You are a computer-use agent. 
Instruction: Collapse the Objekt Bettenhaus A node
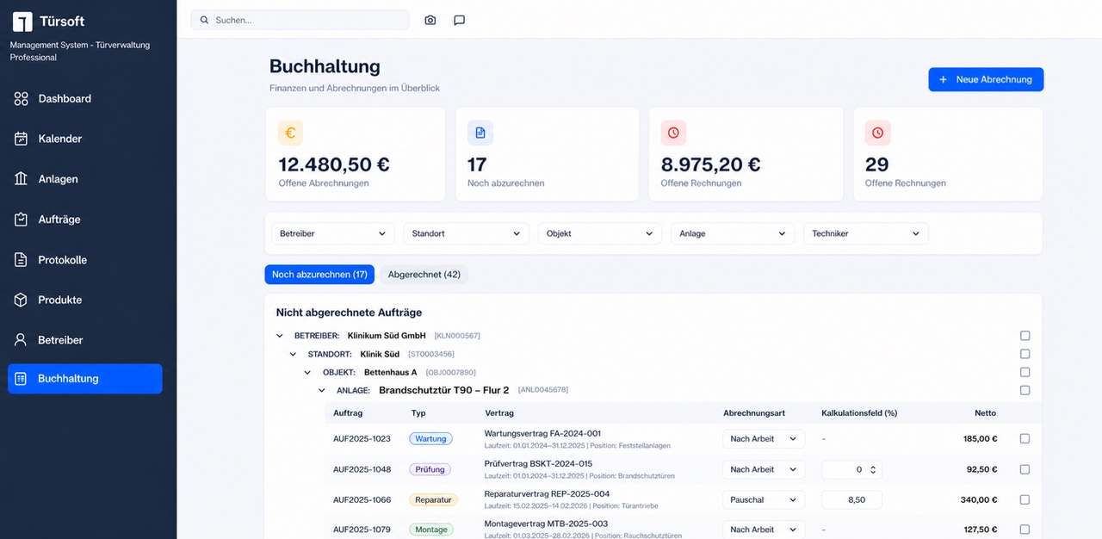point(307,372)
